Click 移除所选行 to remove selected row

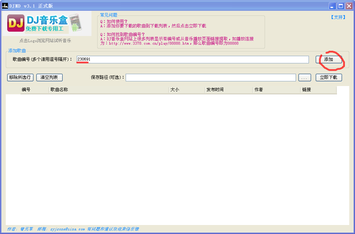pyautogui.click(x=20, y=77)
